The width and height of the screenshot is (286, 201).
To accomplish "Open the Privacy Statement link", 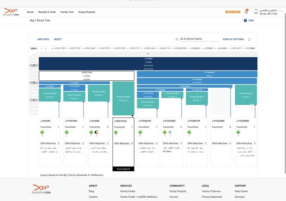I will [212, 197].
